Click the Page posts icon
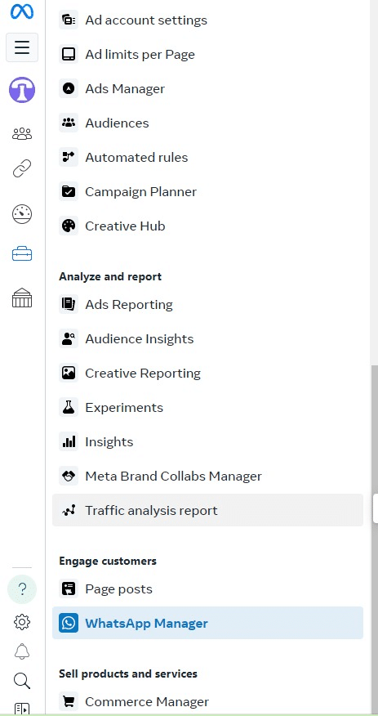 pyautogui.click(x=69, y=588)
